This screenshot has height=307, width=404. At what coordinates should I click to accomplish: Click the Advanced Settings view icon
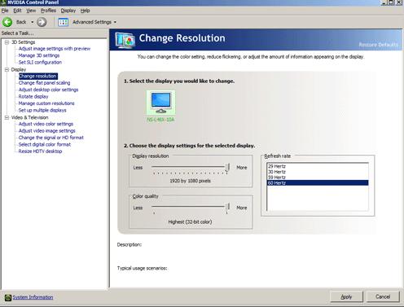tap(64, 22)
